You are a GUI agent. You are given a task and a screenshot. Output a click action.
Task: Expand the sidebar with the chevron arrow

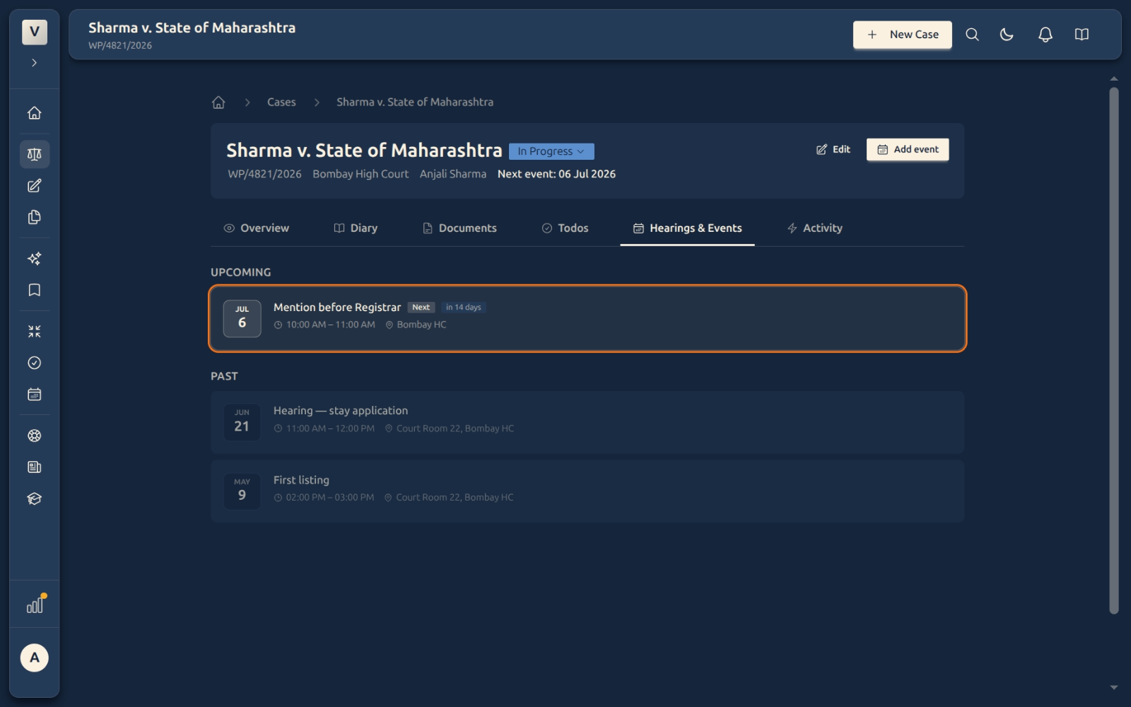coord(34,63)
